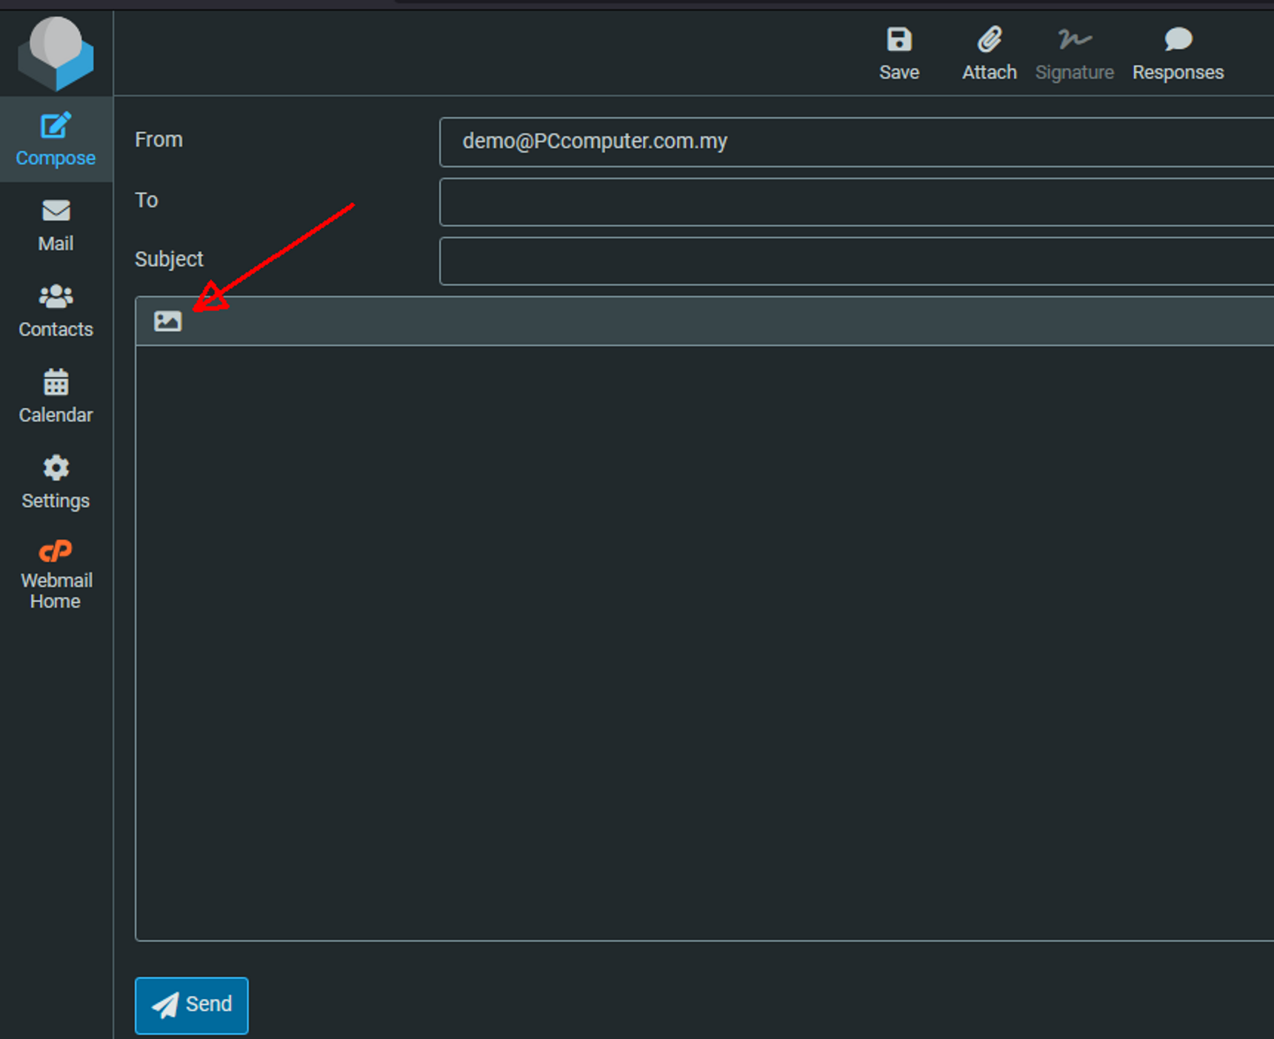Open the Compose view in sidebar

coord(56,139)
